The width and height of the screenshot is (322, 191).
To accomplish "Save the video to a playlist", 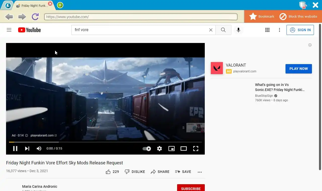I will [183, 172].
